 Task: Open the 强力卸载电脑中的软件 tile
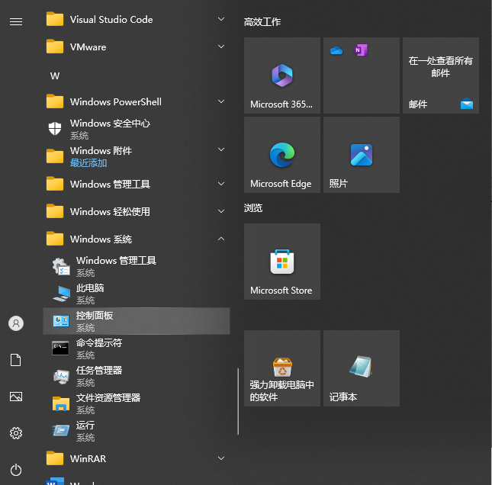281,368
